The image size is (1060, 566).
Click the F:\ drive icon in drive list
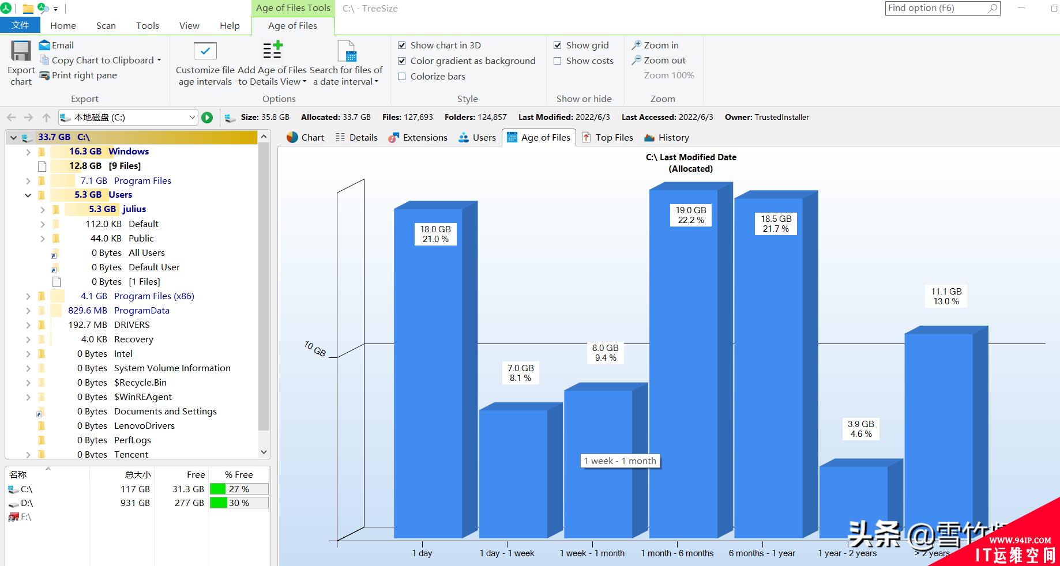pos(14,518)
